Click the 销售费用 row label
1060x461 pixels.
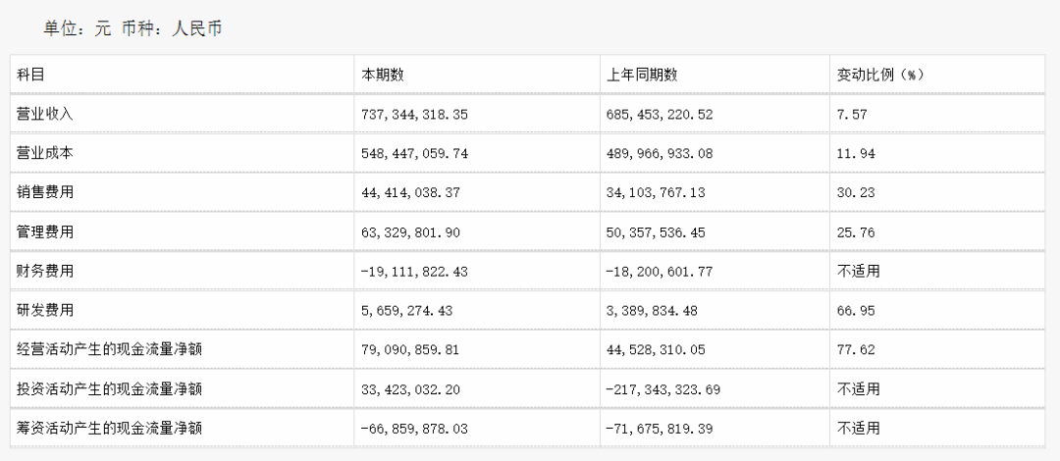(44, 192)
